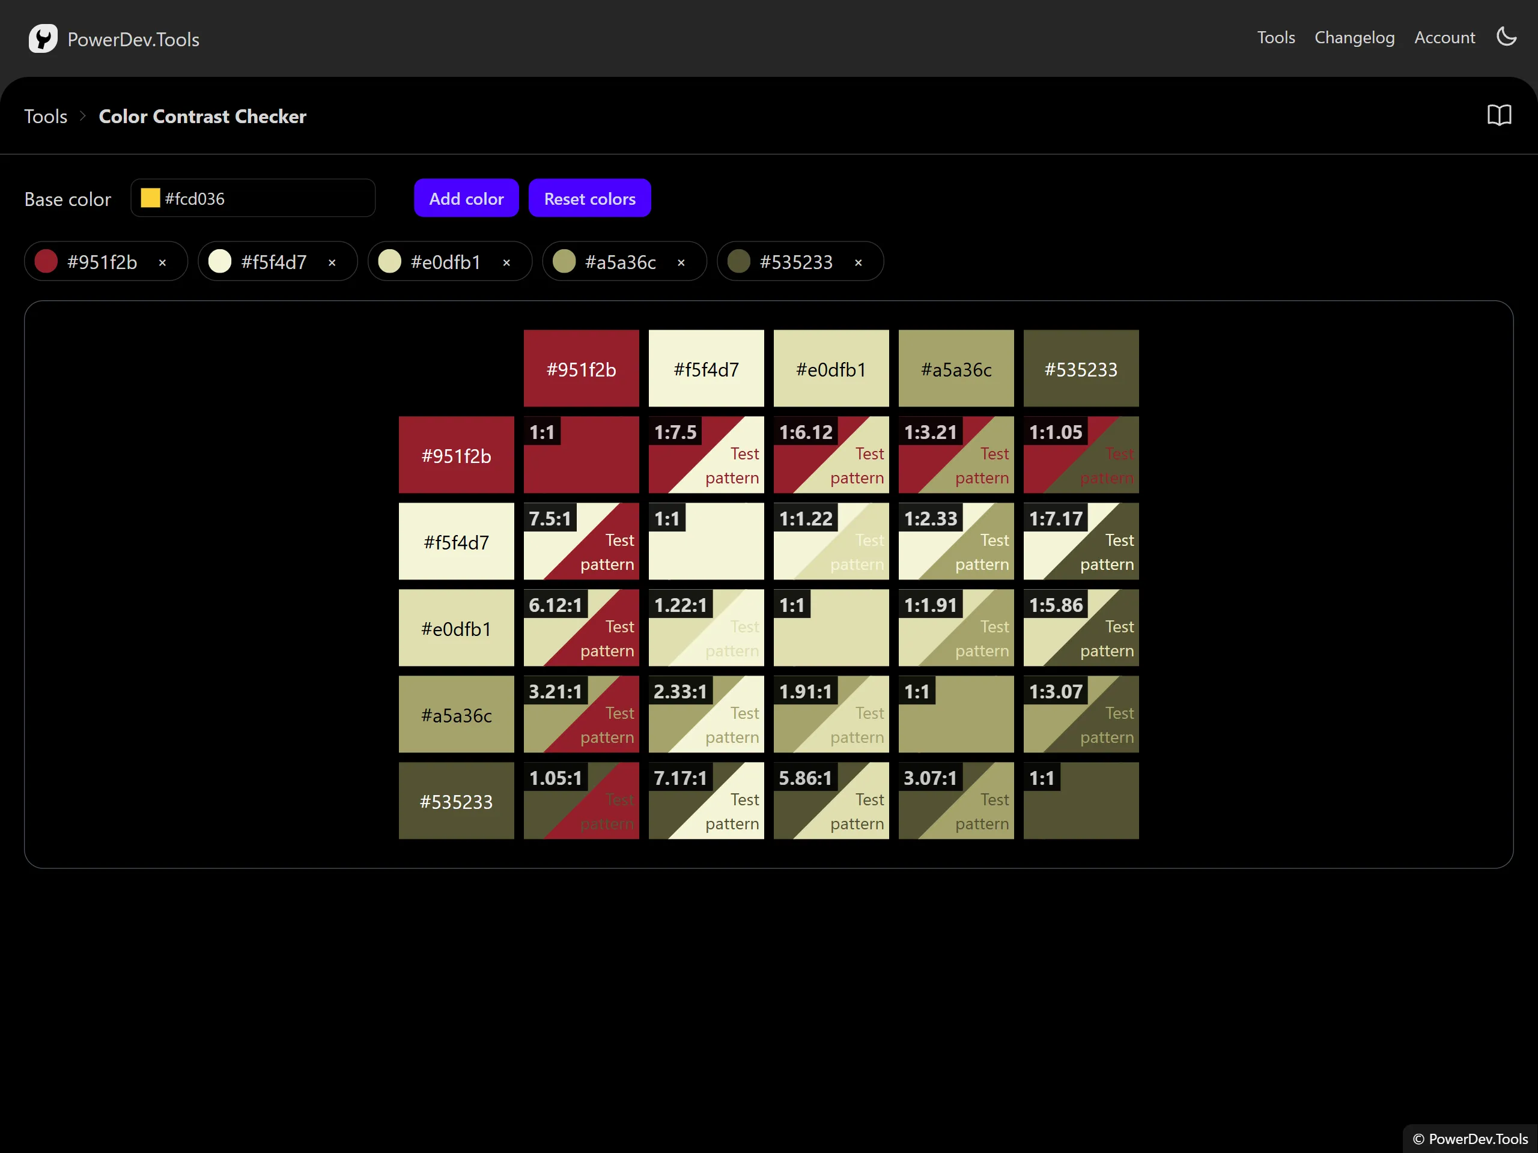Click the cream circle on the #f5f4d7 chip
This screenshot has height=1153, width=1538.
(220, 261)
